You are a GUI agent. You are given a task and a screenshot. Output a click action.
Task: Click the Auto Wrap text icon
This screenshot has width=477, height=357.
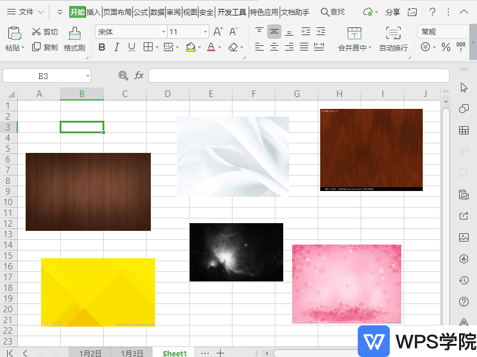click(393, 34)
